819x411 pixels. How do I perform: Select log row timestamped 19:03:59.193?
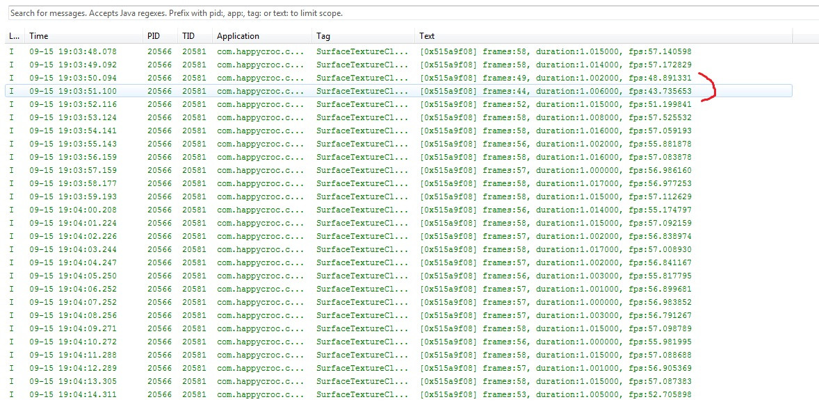tap(399, 196)
